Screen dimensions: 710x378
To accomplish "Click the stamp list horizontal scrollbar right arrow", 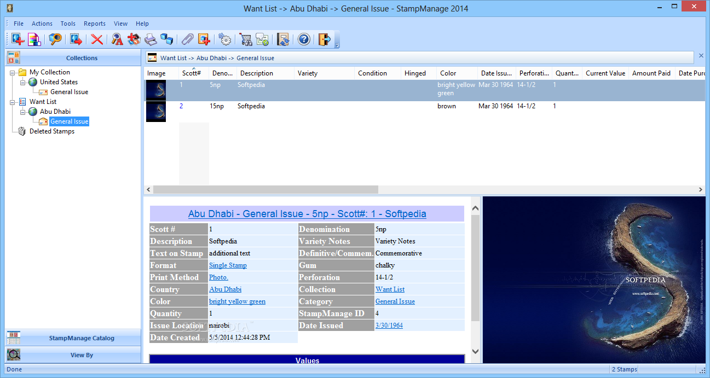I will point(701,189).
